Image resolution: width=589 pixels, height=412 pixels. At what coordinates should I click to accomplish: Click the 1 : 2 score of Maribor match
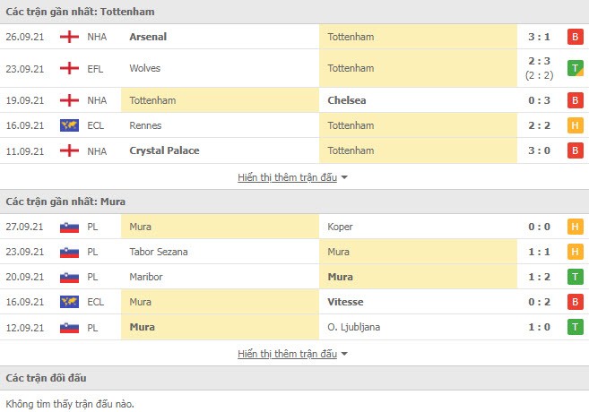[x=541, y=277]
